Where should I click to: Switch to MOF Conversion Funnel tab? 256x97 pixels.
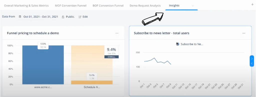click(71, 5)
